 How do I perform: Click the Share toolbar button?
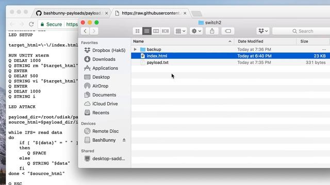click(212, 31)
